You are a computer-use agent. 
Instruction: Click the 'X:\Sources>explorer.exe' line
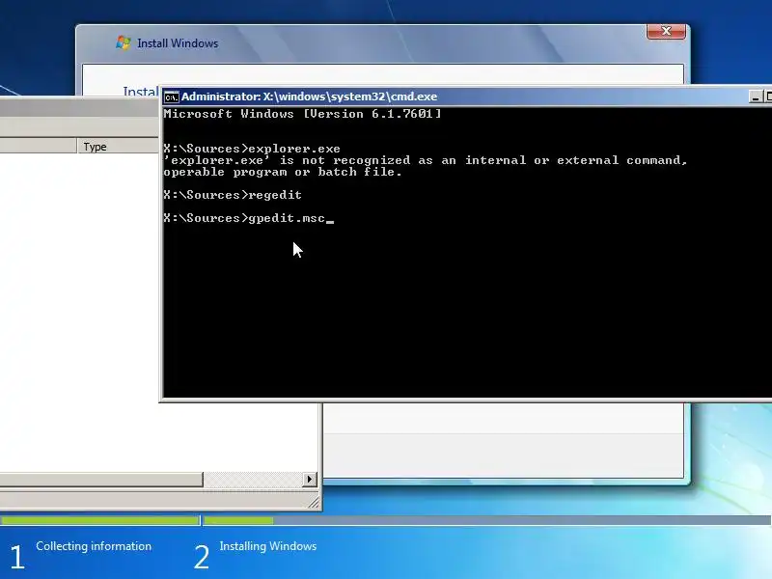(252, 149)
